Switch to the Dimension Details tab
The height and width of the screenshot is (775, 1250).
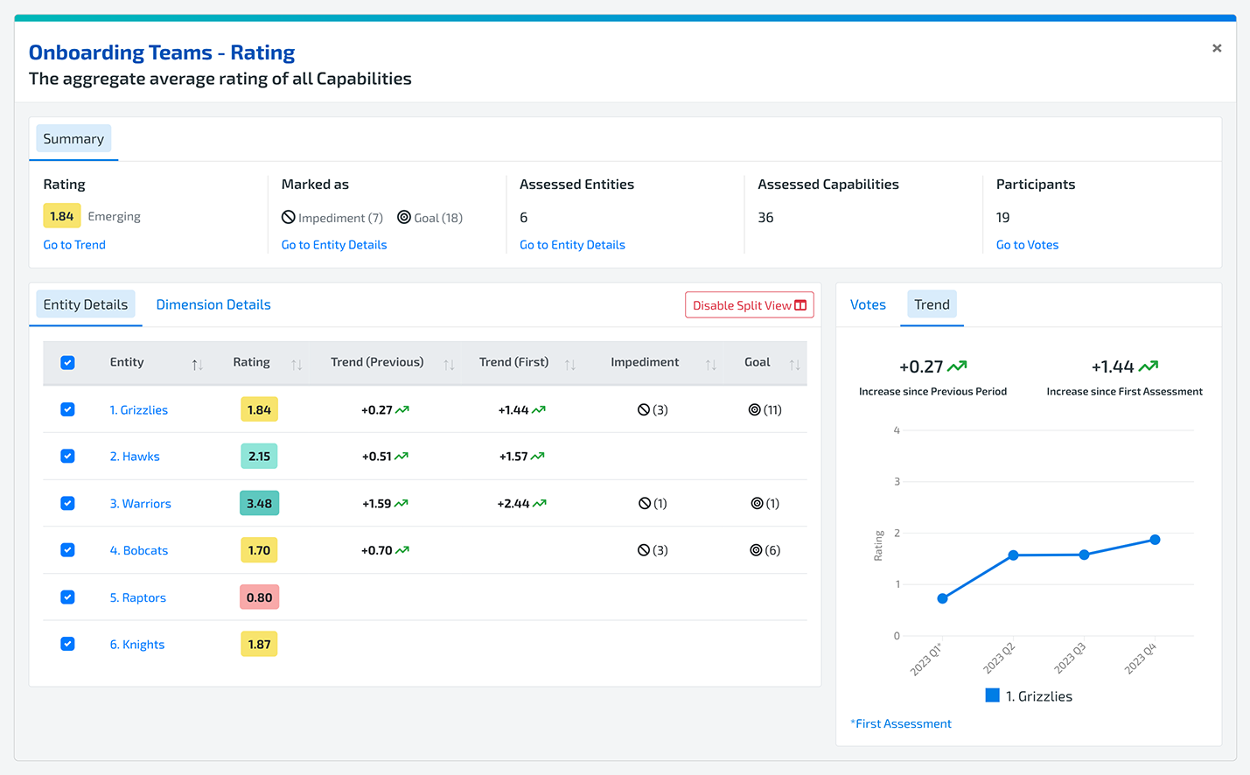[x=213, y=304]
